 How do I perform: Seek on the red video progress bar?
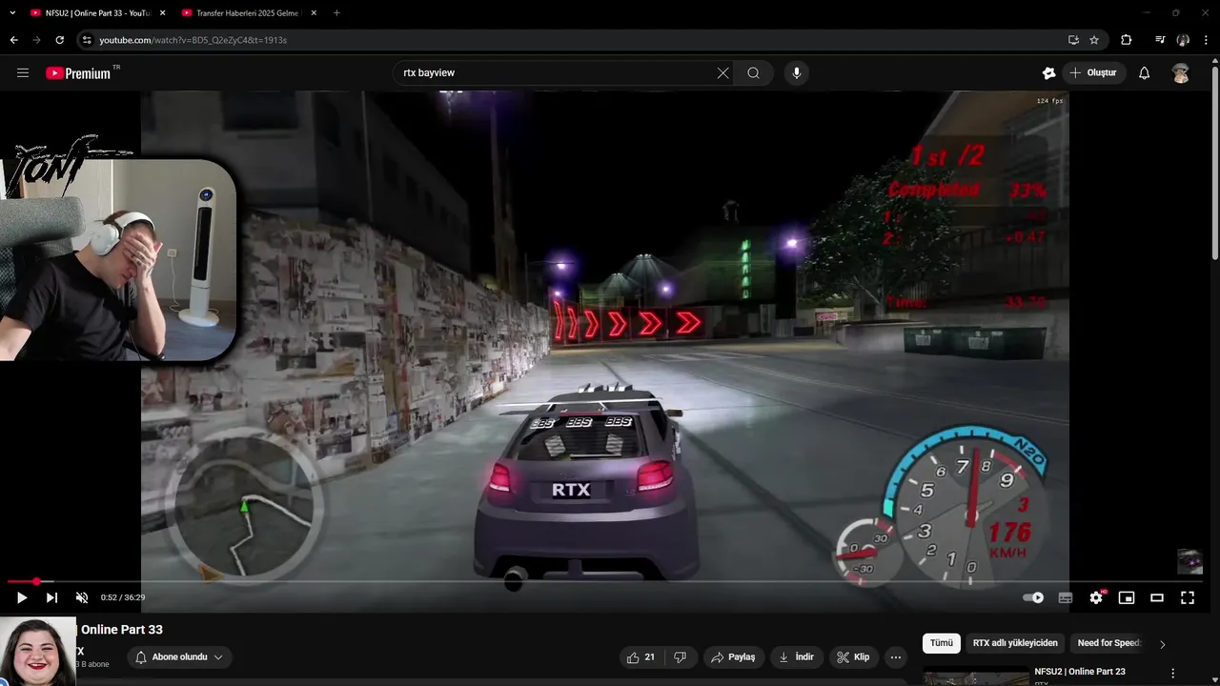tap(610, 581)
